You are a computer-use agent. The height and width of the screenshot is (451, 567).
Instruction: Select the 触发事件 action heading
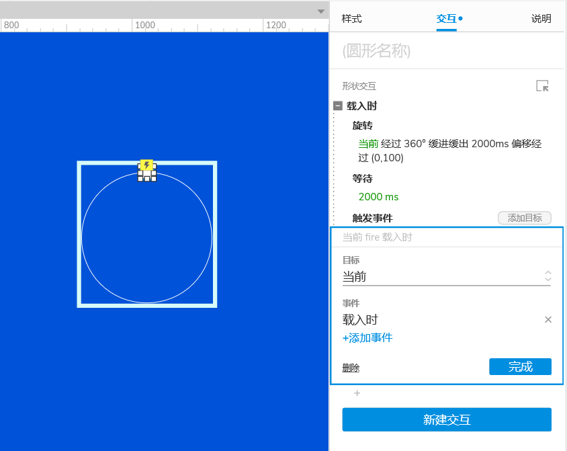click(372, 218)
